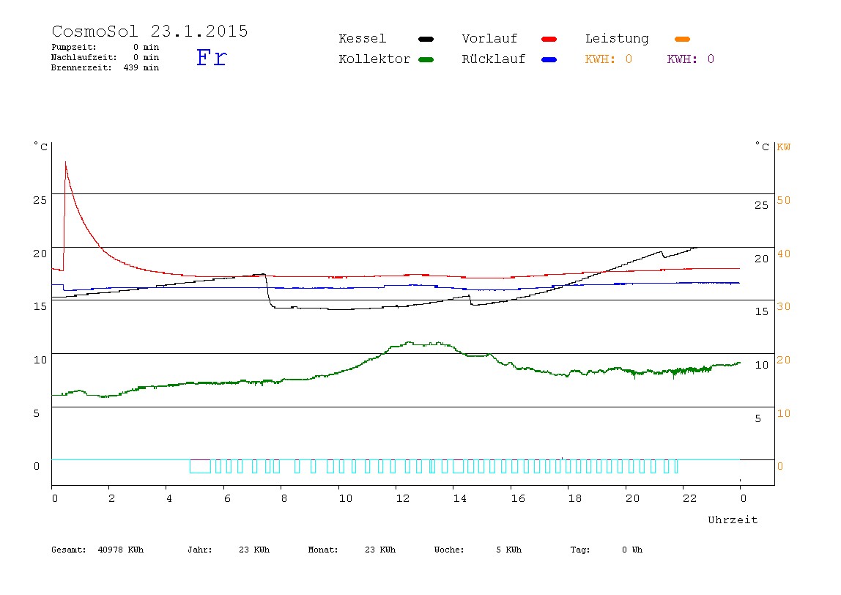
Task: Select the '40978 KWh' total energy value
Action: click(x=121, y=550)
